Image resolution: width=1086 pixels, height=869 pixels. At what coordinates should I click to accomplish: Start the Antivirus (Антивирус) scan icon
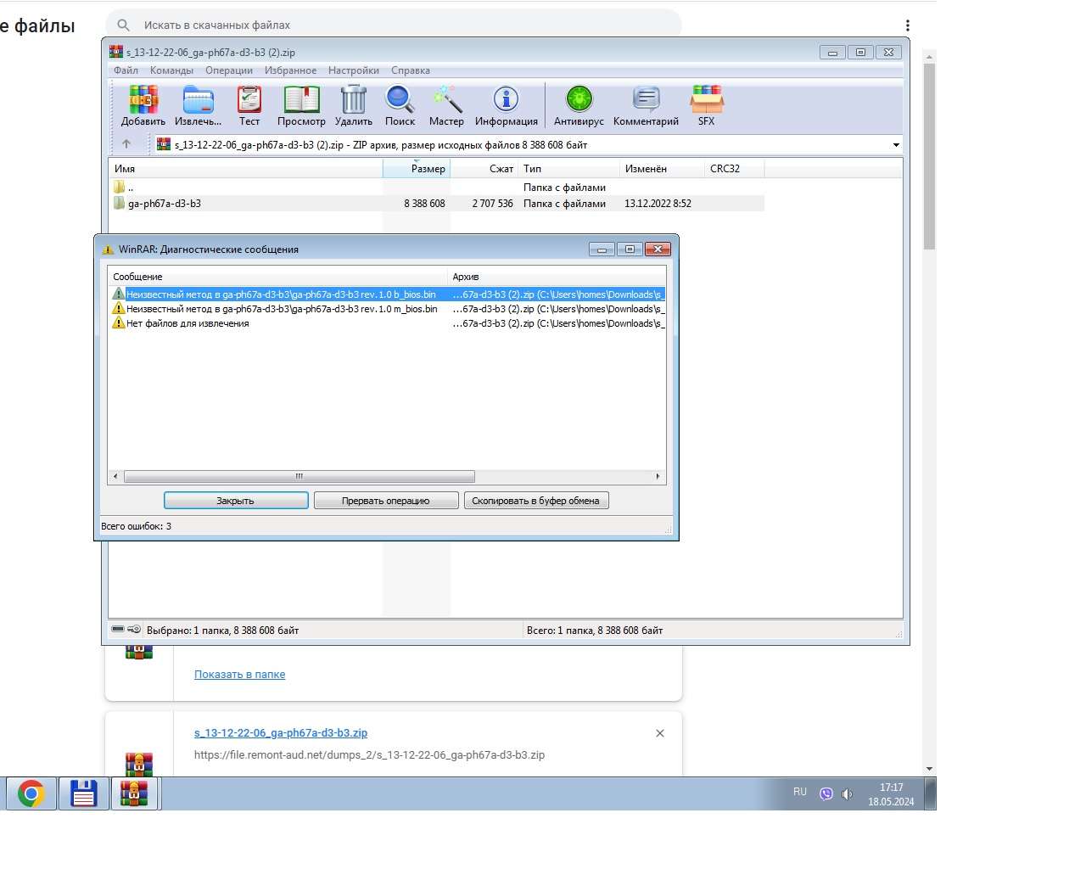(x=579, y=100)
